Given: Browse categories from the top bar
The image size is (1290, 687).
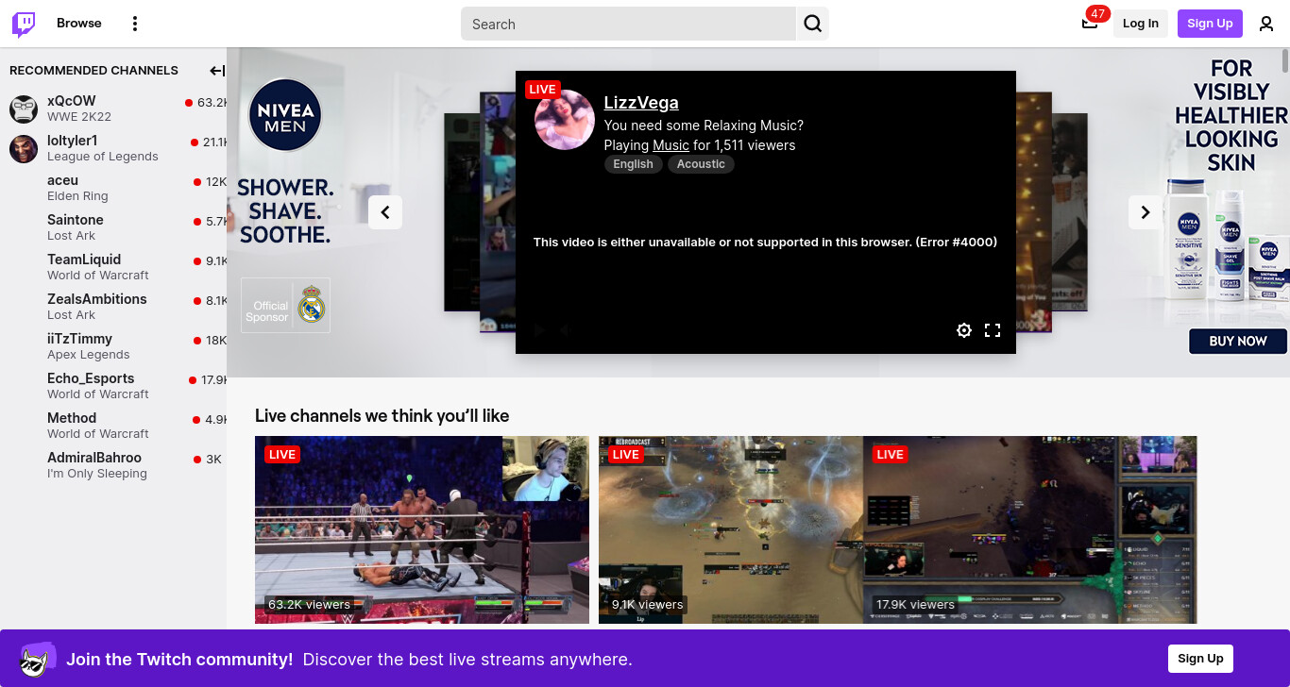Looking at the screenshot, I should (79, 24).
